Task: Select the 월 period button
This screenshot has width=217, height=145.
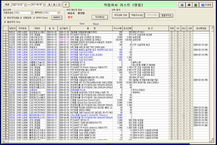Action: tap(54, 5)
